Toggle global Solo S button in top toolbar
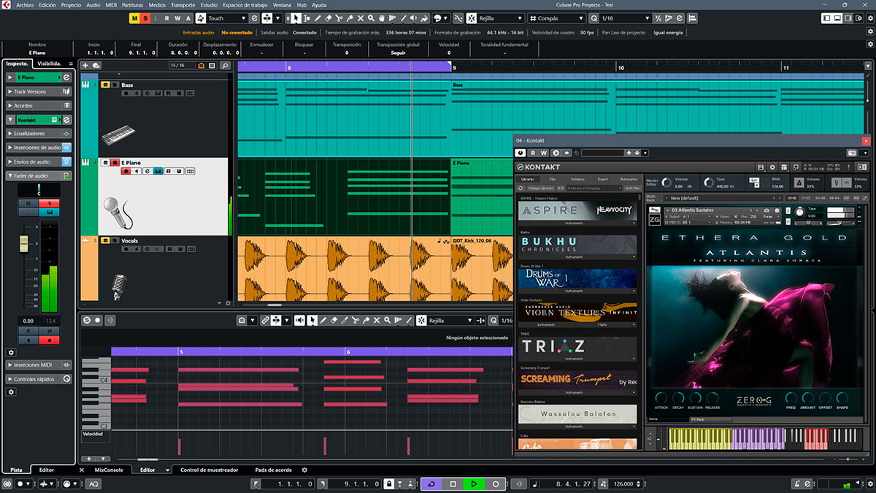The image size is (876, 493). tap(145, 18)
